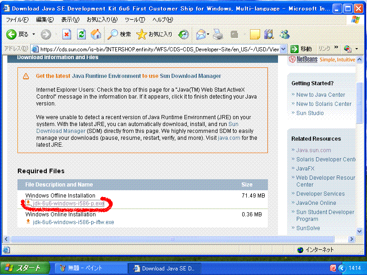Click the red tray icon near the clock
The width and height of the screenshot is (367, 275).
[x=333, y=268]
